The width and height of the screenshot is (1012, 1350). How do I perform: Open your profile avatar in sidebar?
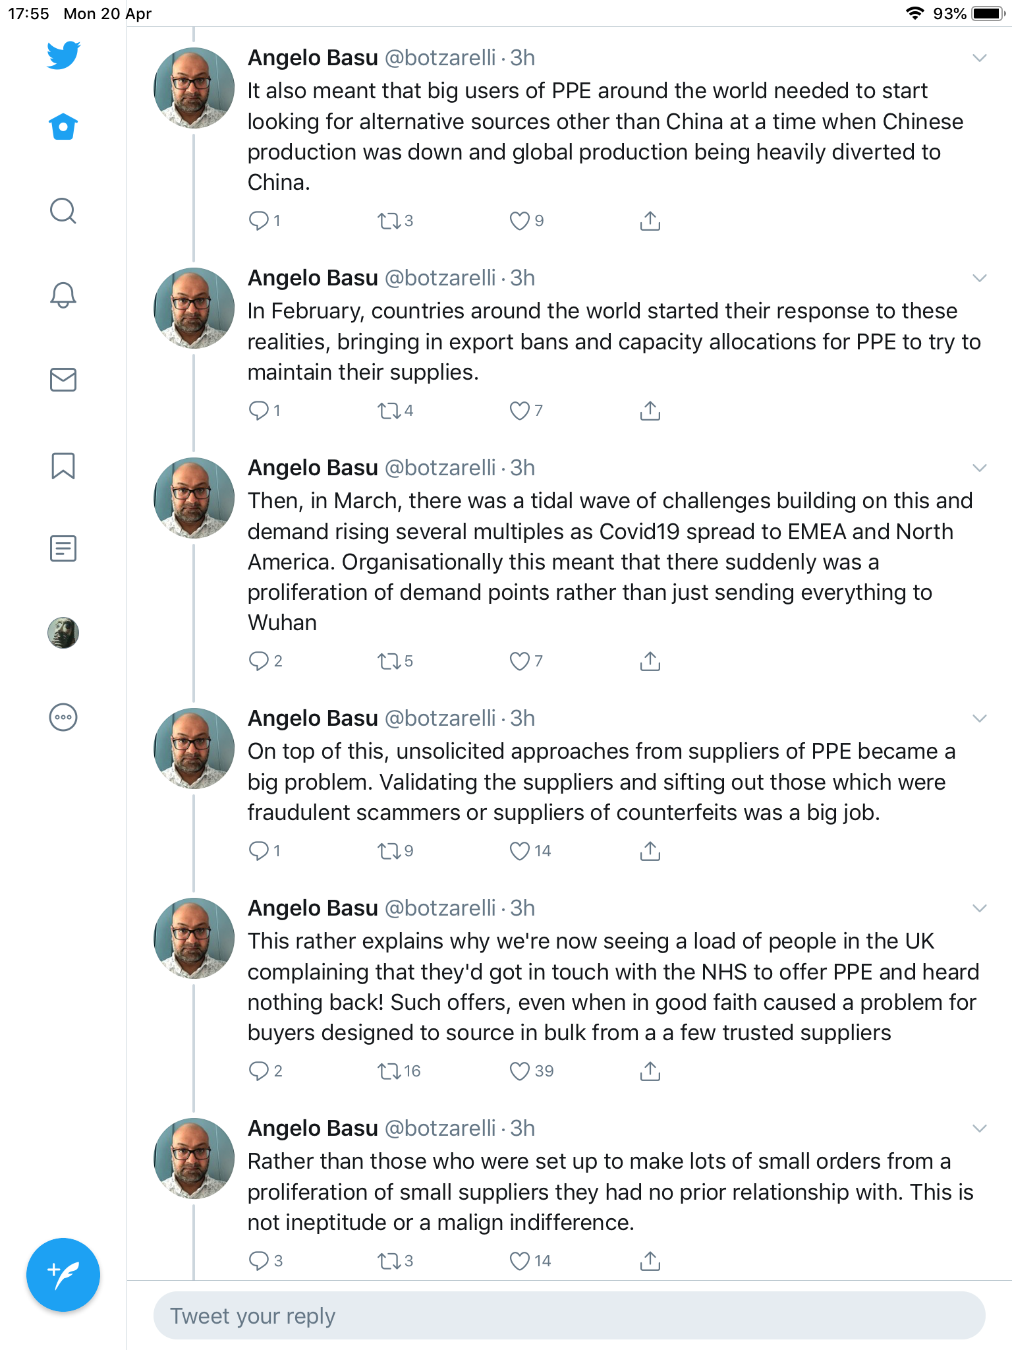pos(63,633)
